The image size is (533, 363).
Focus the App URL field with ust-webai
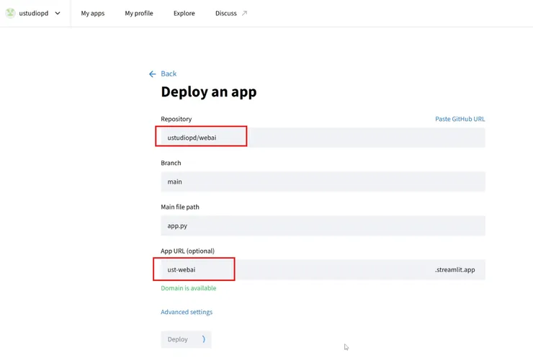point(323,269)
